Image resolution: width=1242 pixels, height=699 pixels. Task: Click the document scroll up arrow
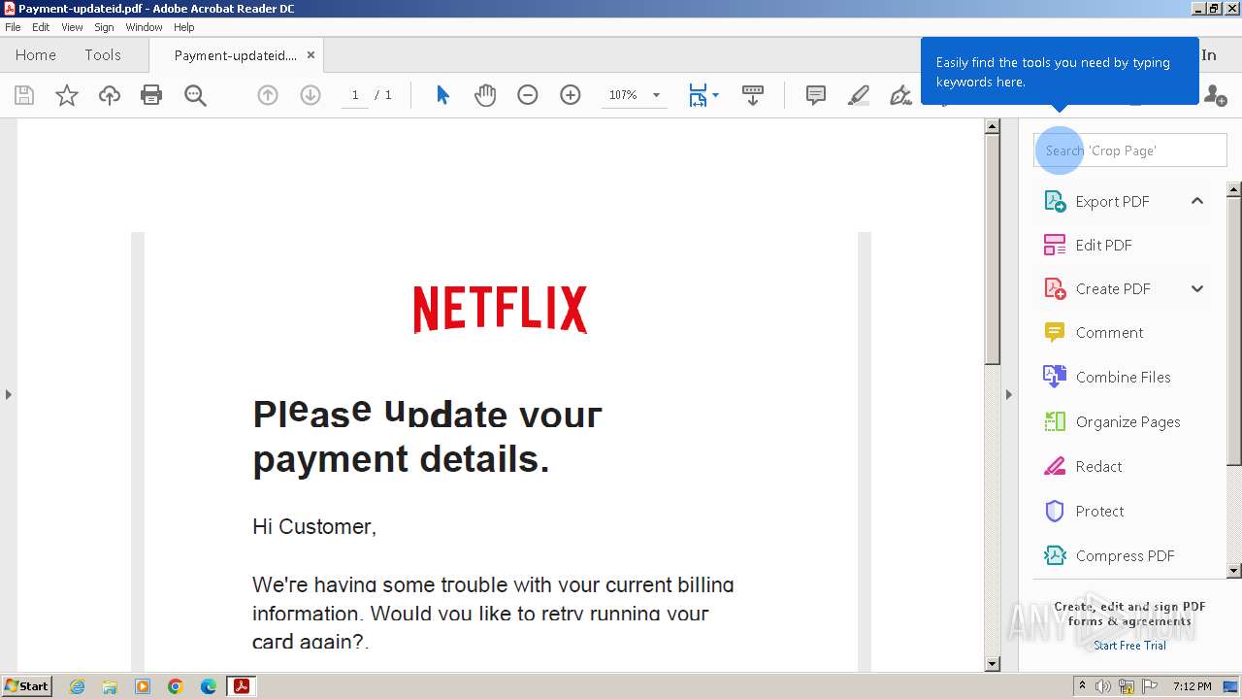pyautogui.click(x=992, y=126)
